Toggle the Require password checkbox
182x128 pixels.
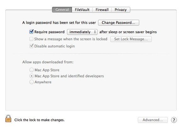[31, 32]
